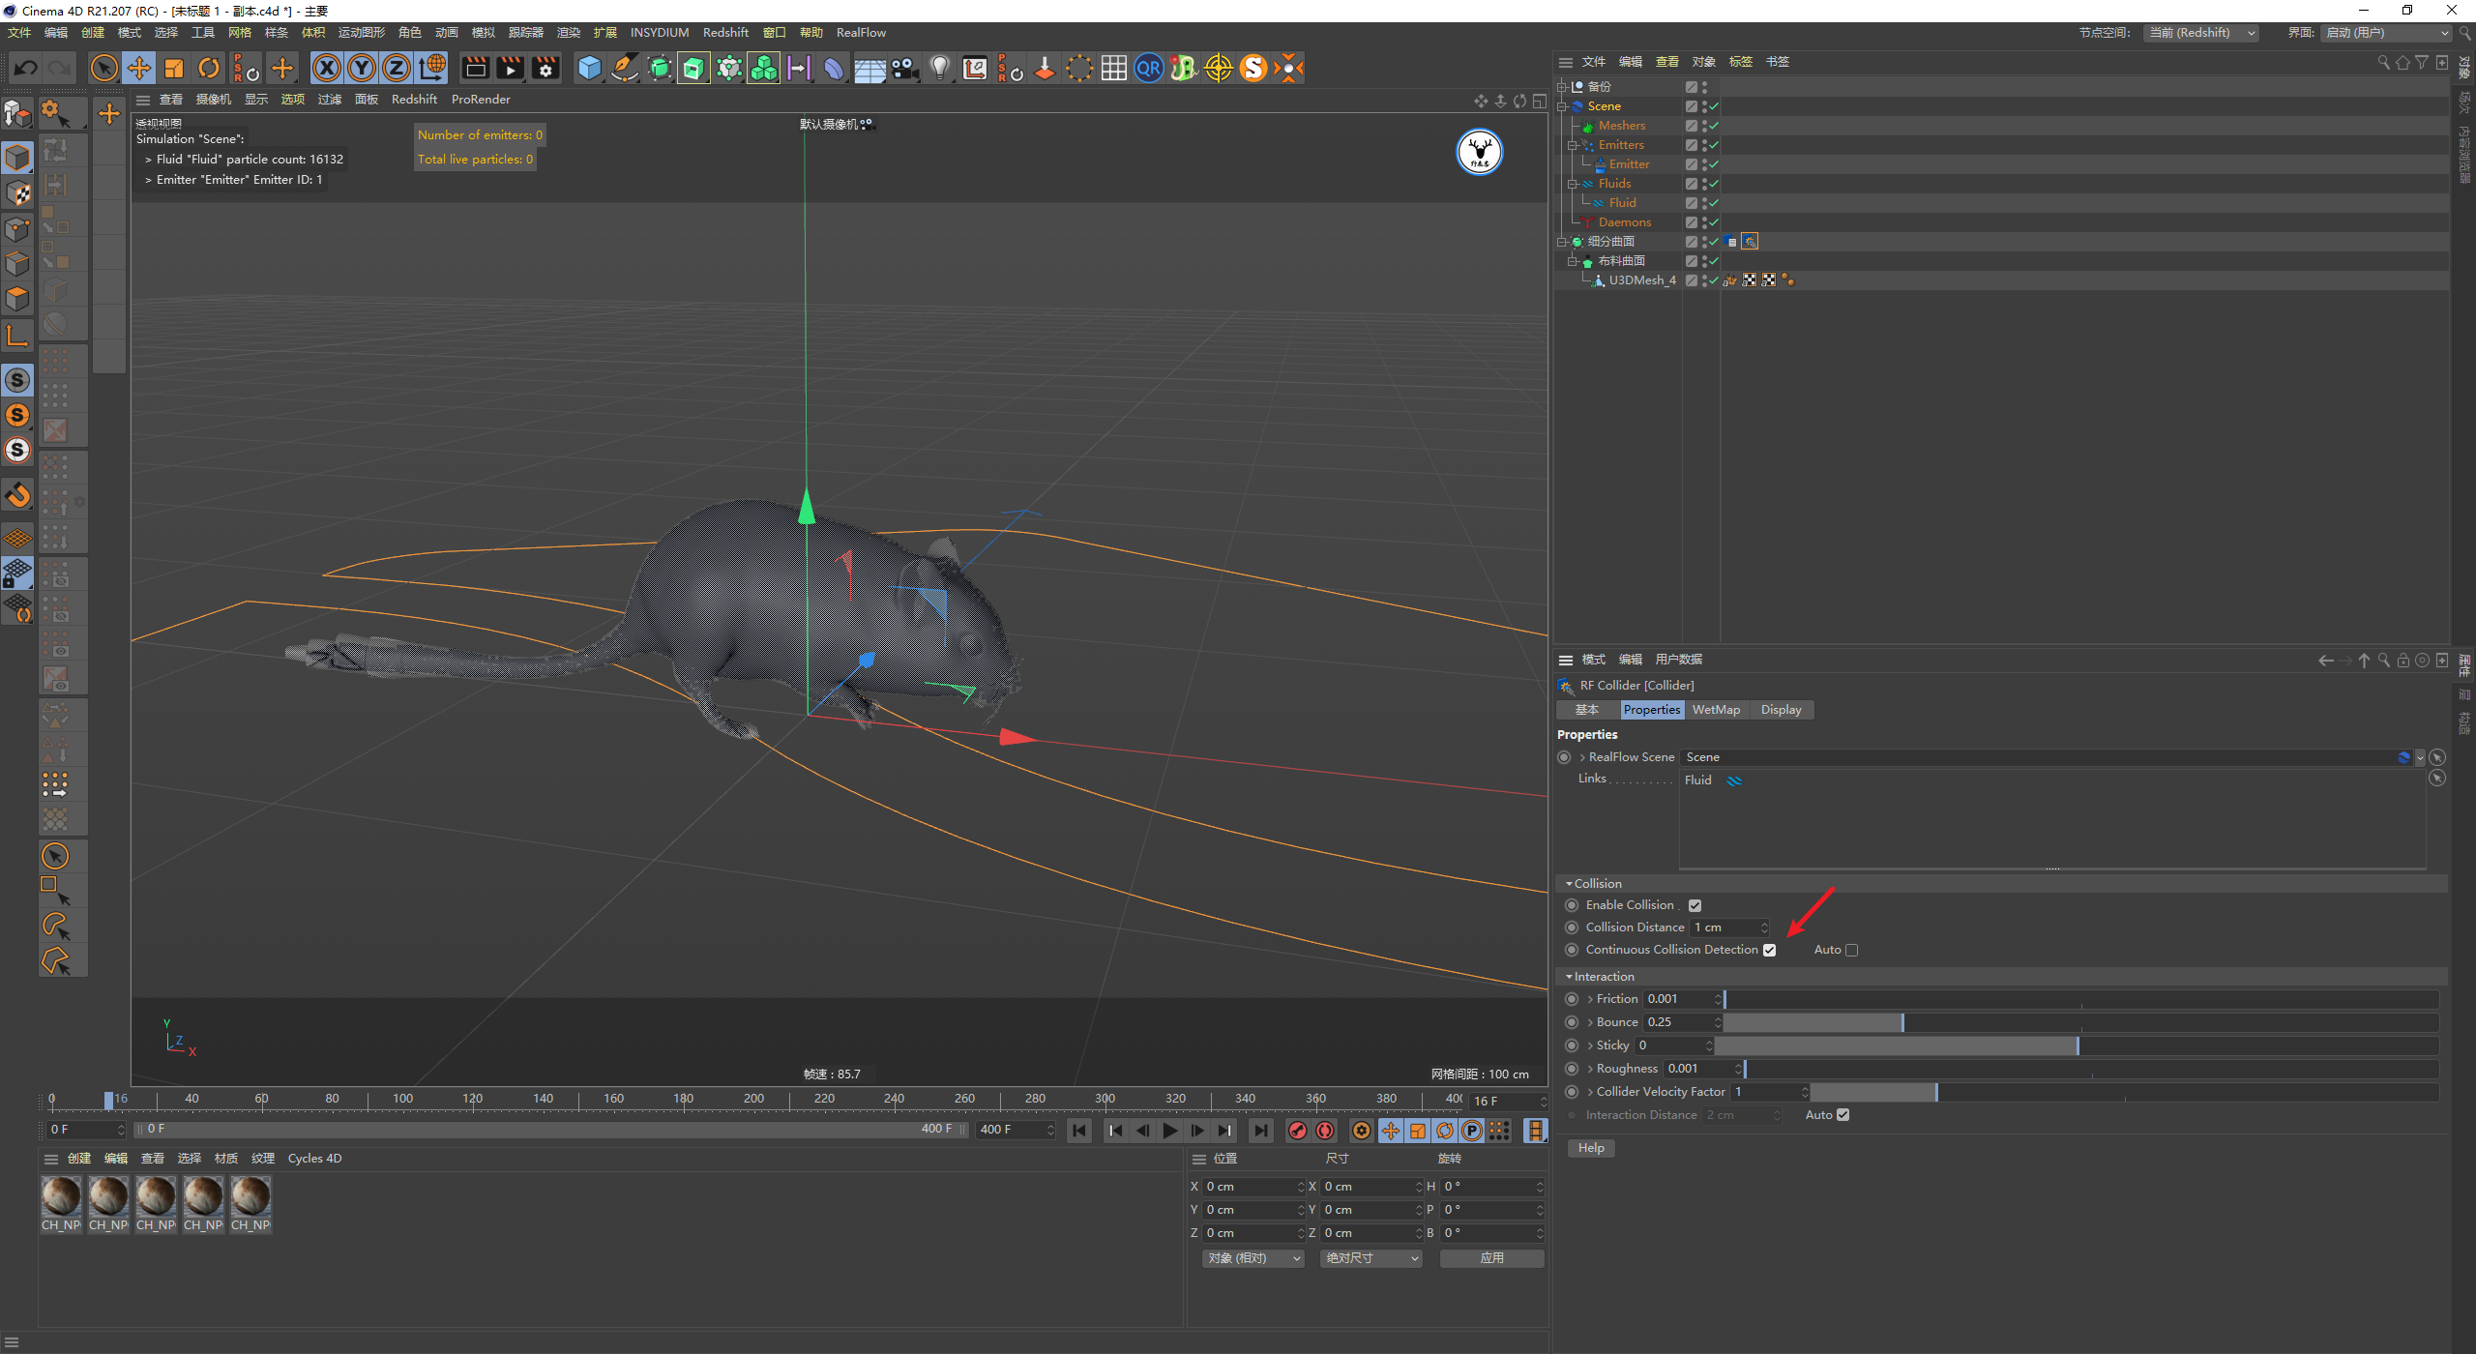The image size is (2476, 1354).
Task: Click the Help button
Action: pyautogui.click(x=1591, y=1148)
